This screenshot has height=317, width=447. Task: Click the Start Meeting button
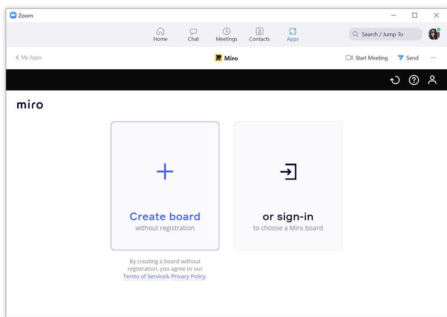coord(367,58)
